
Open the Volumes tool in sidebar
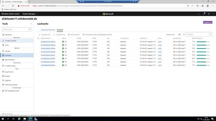7,51
